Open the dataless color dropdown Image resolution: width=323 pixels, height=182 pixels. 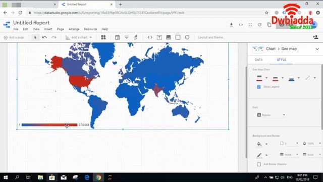314,78
